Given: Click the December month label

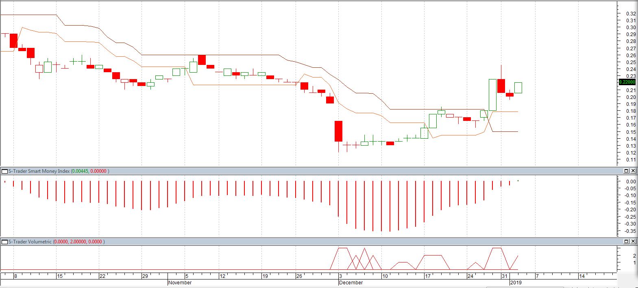Looking at the screenshot, I should tap(351, 283).
